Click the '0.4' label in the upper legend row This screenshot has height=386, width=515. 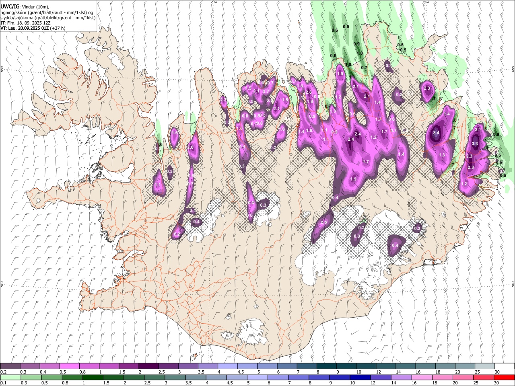(43, 372)
